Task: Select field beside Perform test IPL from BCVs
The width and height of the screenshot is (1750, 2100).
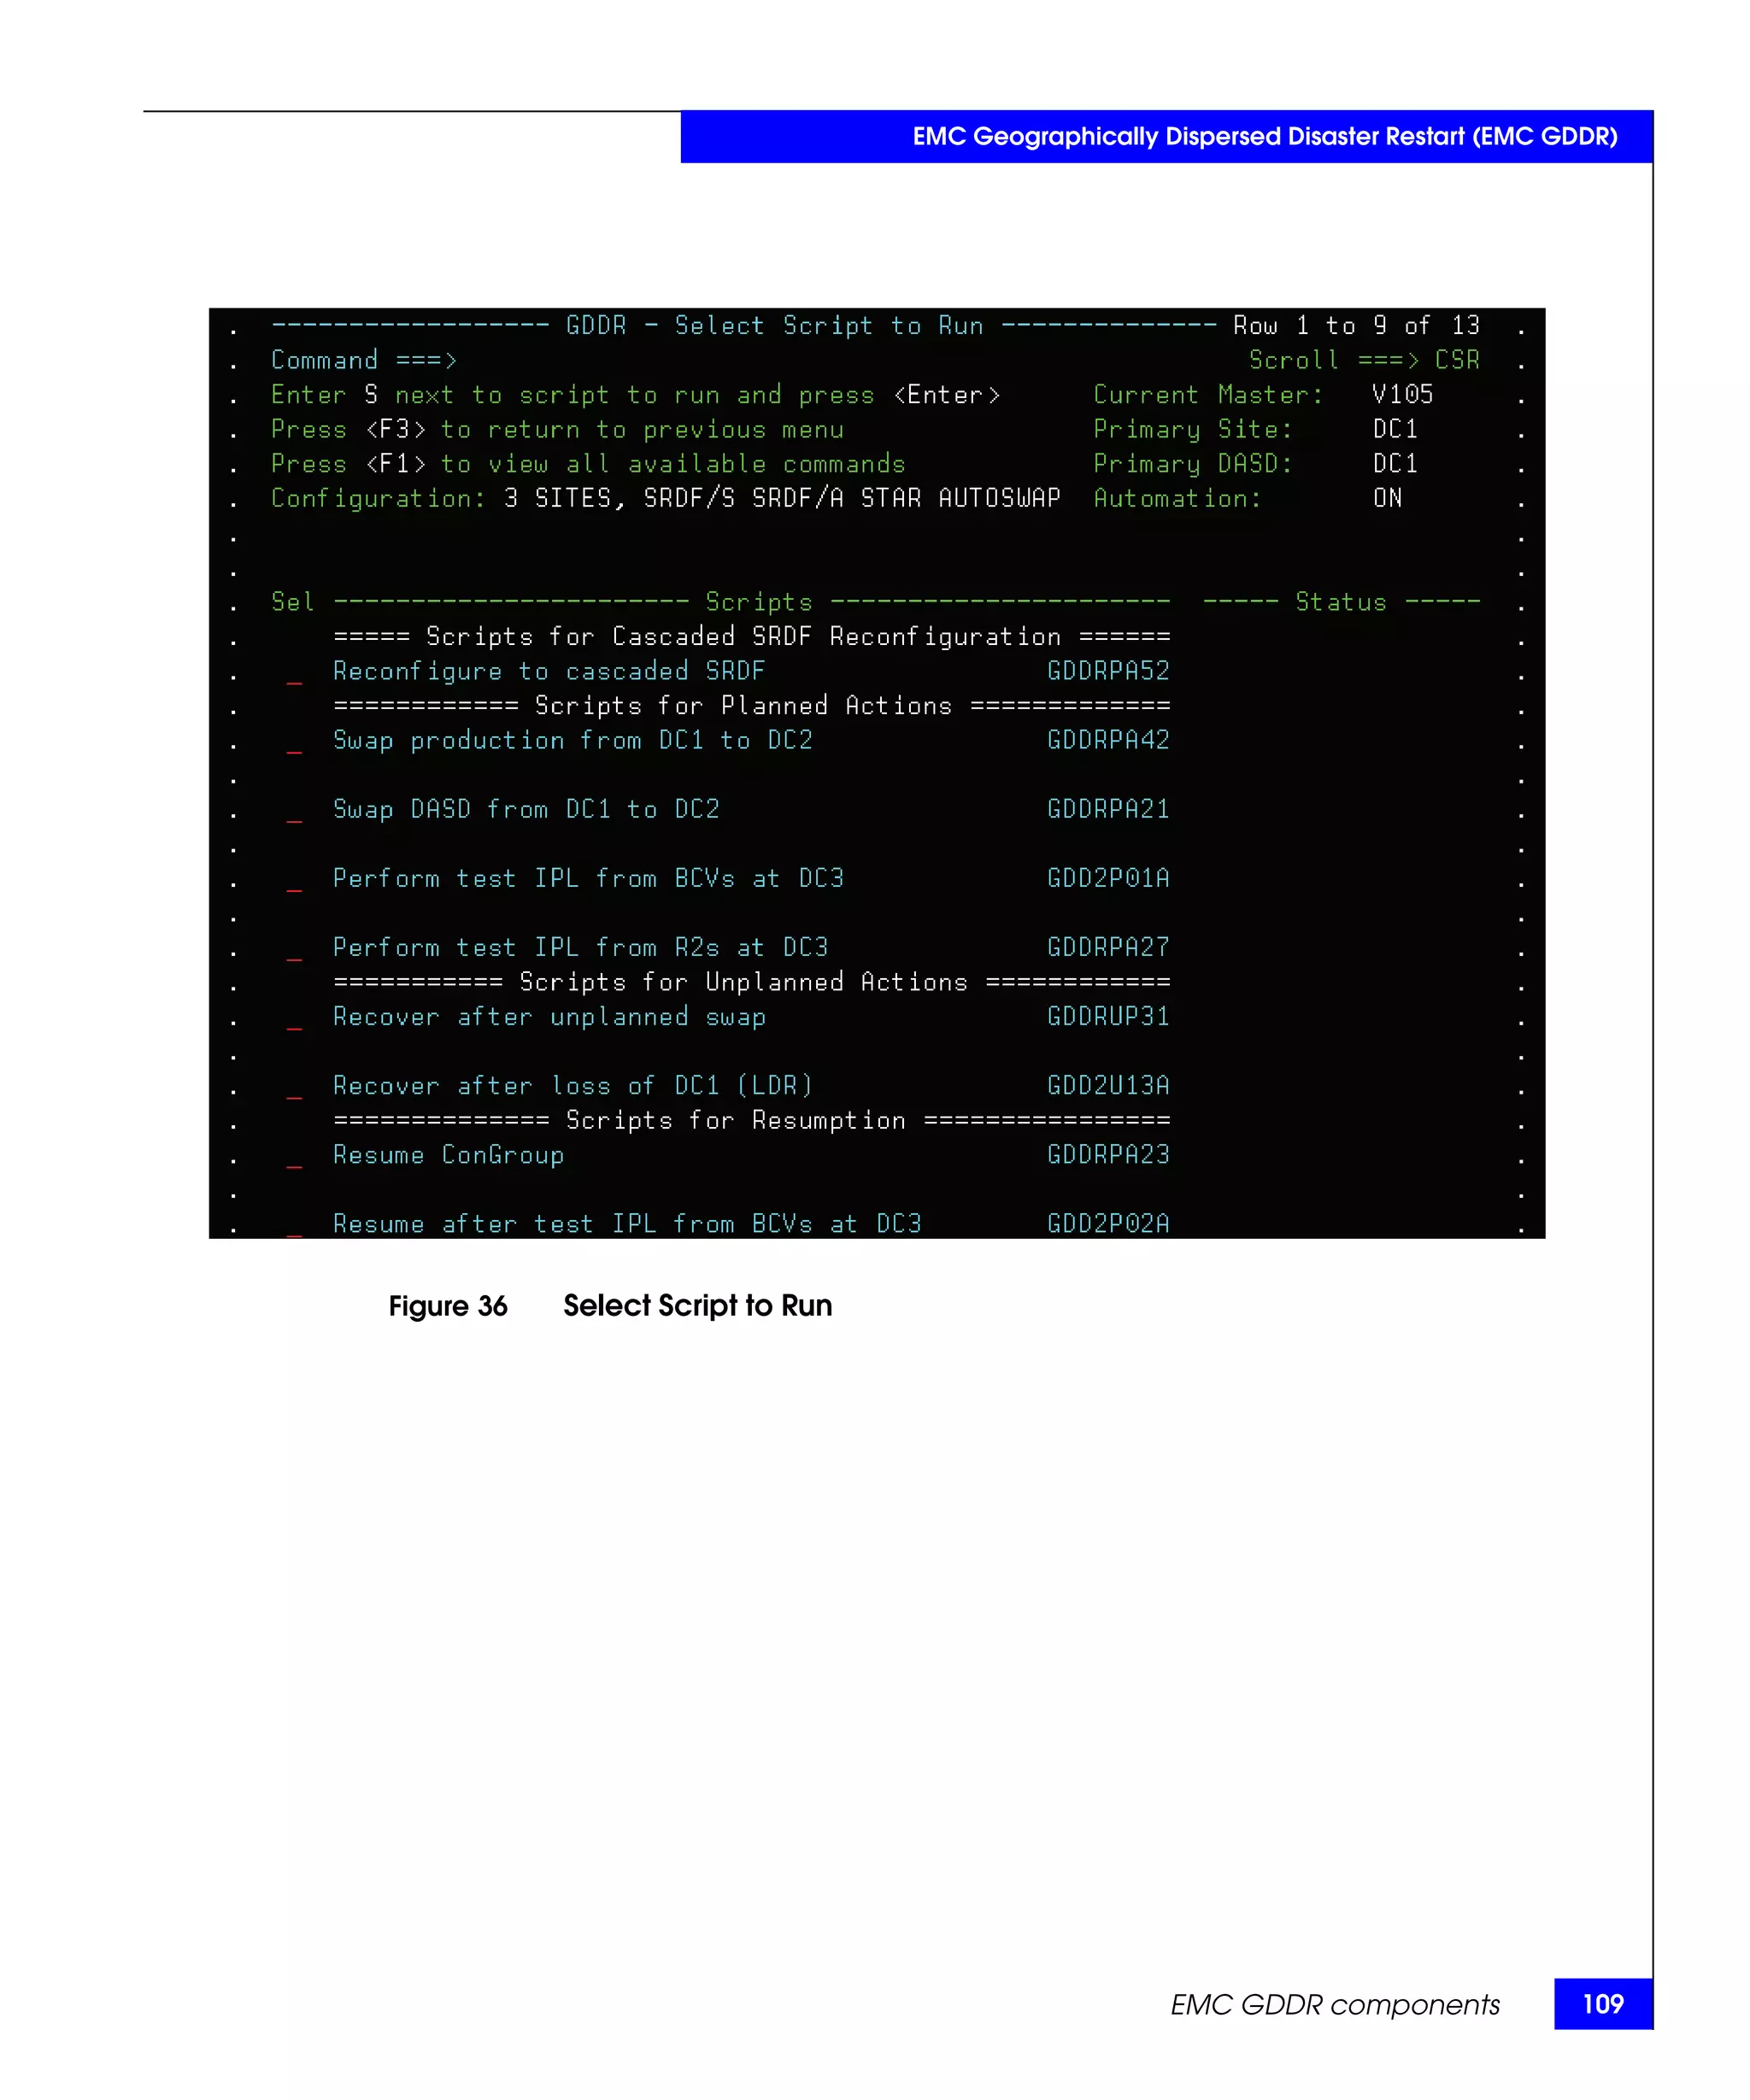Action: pyautogui.click(x=294, y=880)
